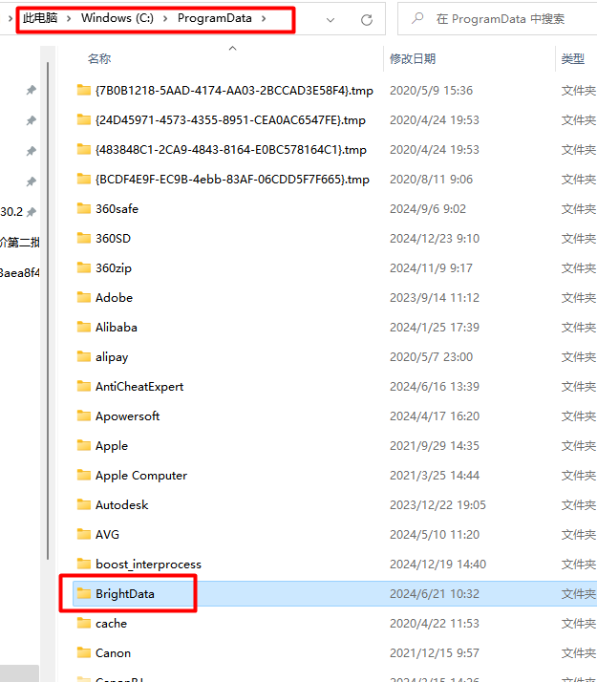This screenshot has height=682, width=597.
Task: Focus the ProgramData search box
Action: (x=500, y=19)
